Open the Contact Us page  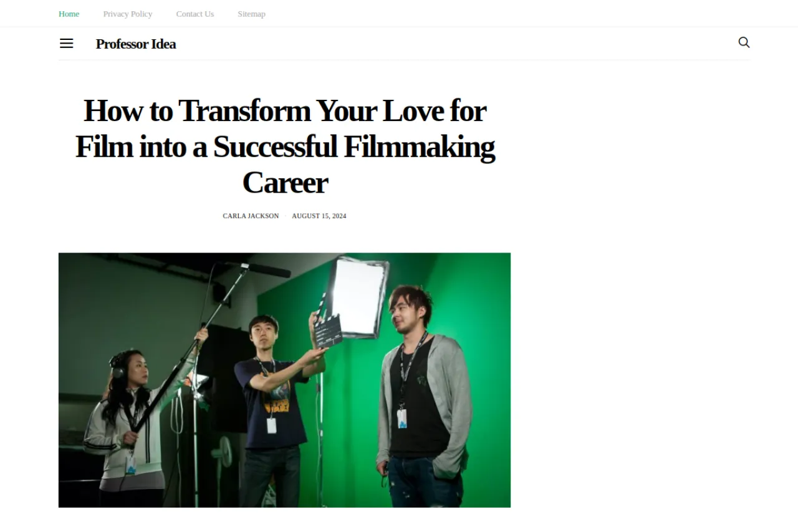[195, 14]
